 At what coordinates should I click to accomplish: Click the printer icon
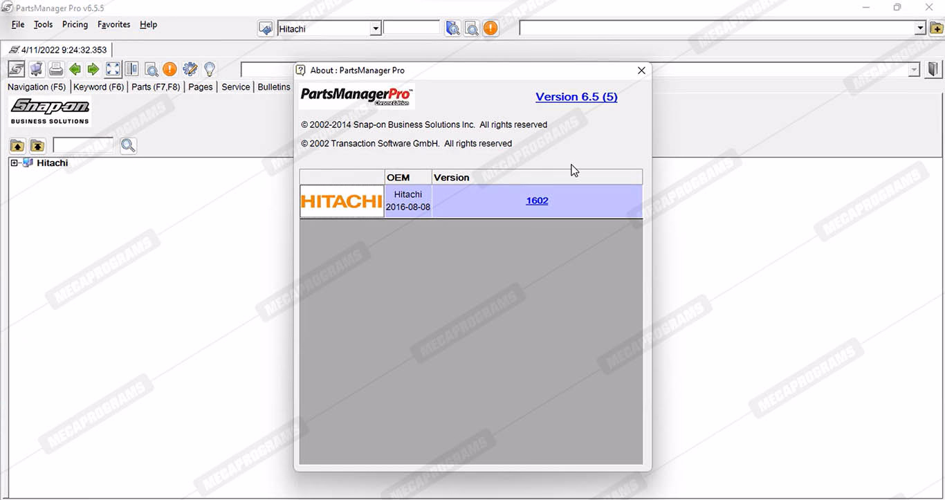56,69
